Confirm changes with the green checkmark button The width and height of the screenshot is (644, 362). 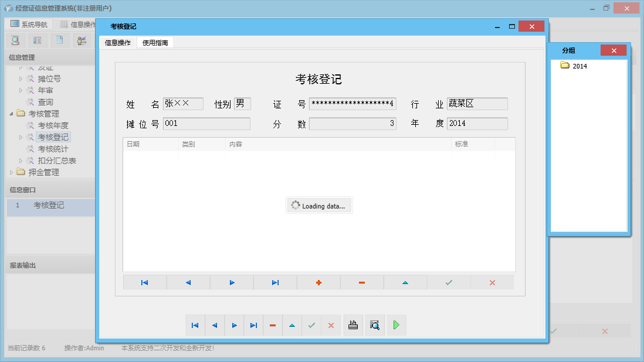point(449,282)
